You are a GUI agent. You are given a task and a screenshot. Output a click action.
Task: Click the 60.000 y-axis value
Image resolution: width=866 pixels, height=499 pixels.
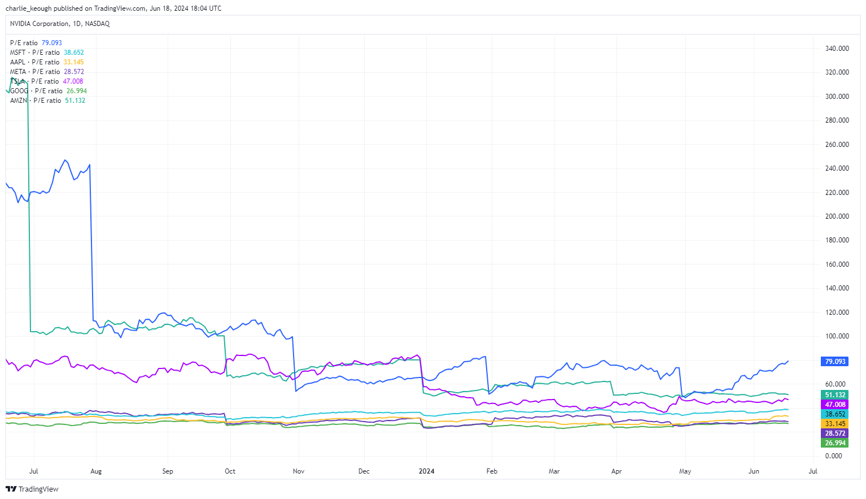[x=836, y=384]
